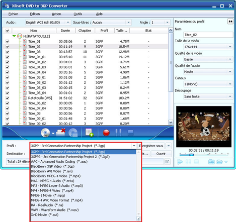Open the Edition menu

click(35, 14)
